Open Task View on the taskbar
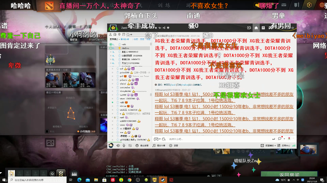Image resolution: width=327 pixels, height=183 pixels. coord(71,180)
